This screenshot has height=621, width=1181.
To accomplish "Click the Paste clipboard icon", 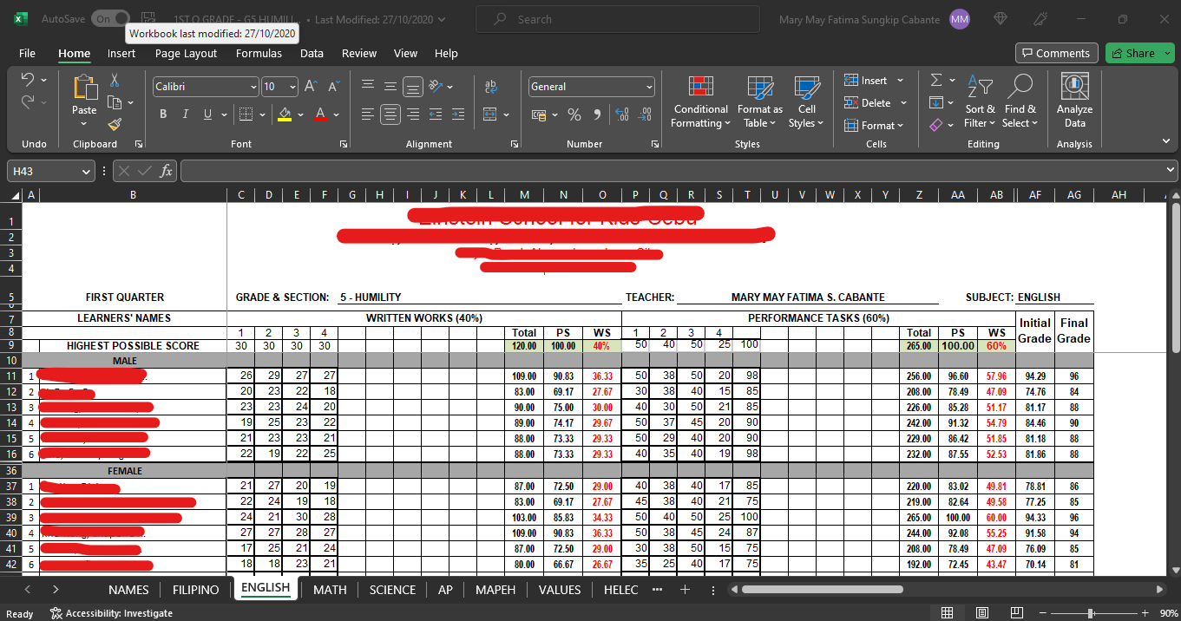I will pos(84,88).
